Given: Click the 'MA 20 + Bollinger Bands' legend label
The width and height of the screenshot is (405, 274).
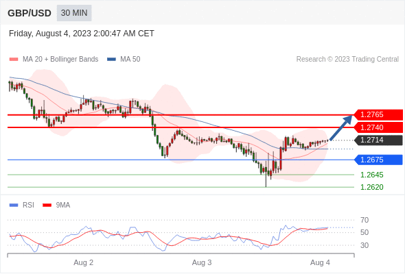Looking at the screenshot, I should (60, 60).
